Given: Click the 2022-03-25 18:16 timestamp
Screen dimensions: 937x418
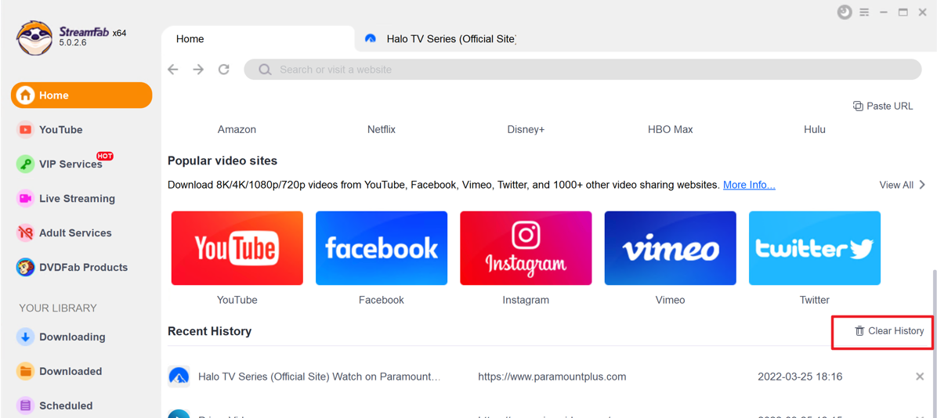Looking at the screenshot, I should click(800, 377).
